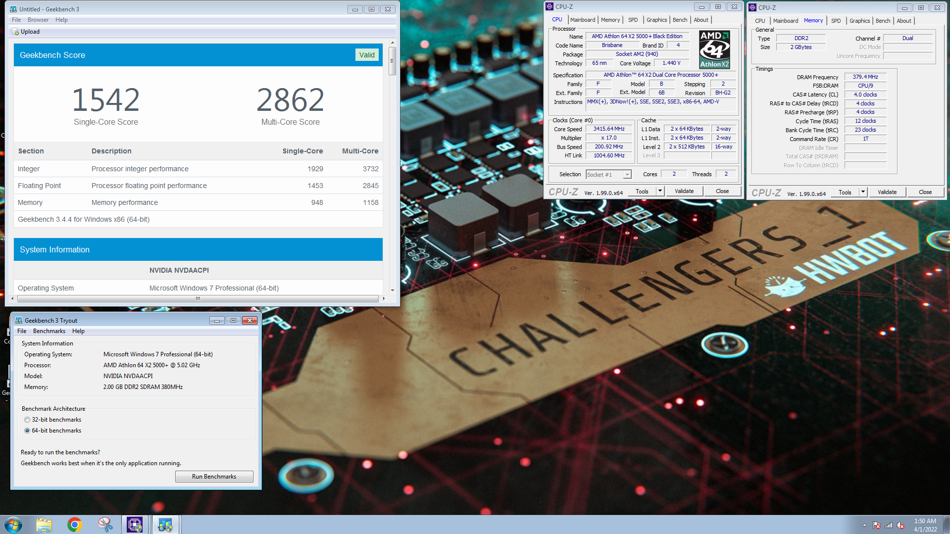
Task: Click the right CPU-Z window title icon
Action: [x=752, y=7]
